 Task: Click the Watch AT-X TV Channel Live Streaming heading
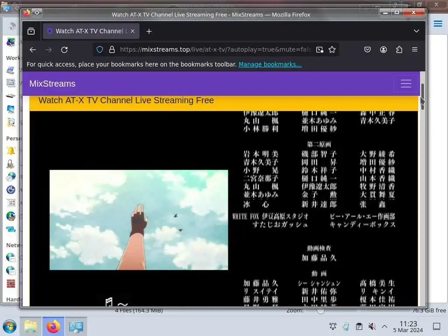pos(126,100)
